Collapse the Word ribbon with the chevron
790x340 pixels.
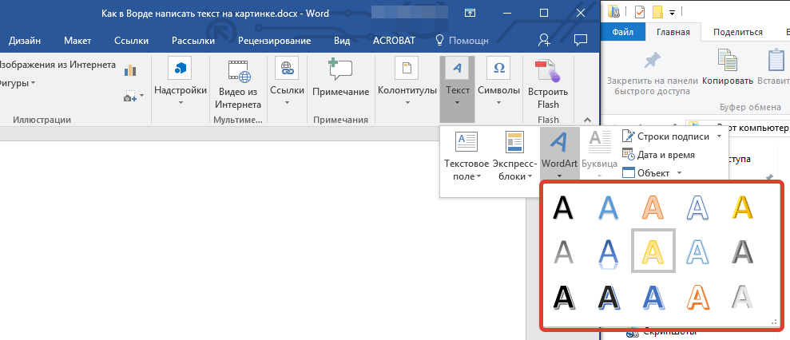tap(588, 119)
